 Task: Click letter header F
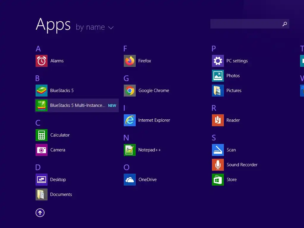[x=125, y=49]
